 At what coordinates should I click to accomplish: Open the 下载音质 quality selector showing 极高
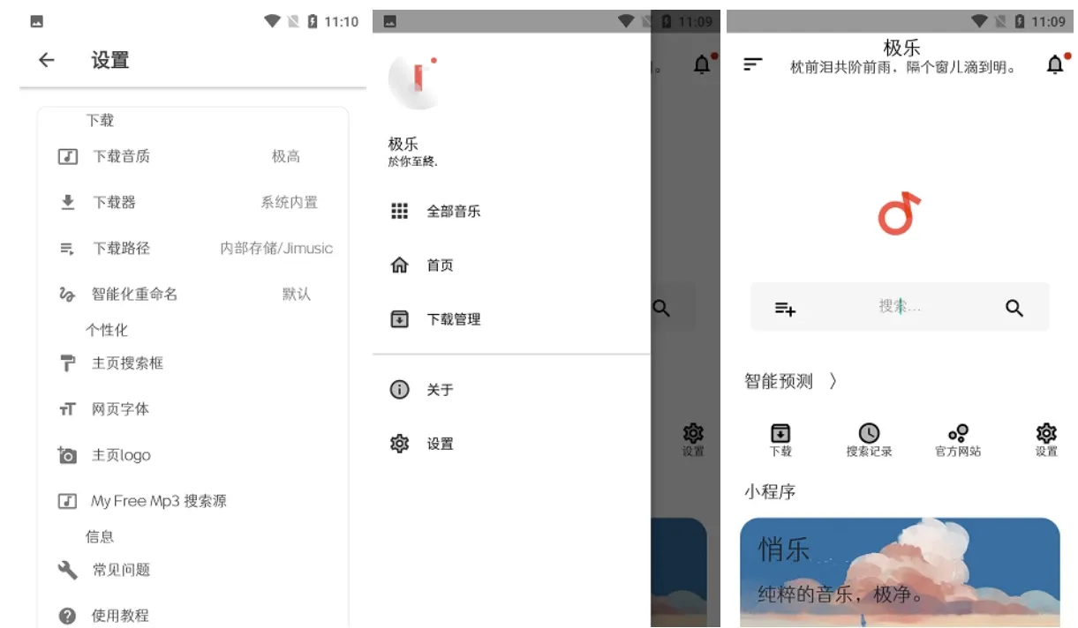pos(124,156)
